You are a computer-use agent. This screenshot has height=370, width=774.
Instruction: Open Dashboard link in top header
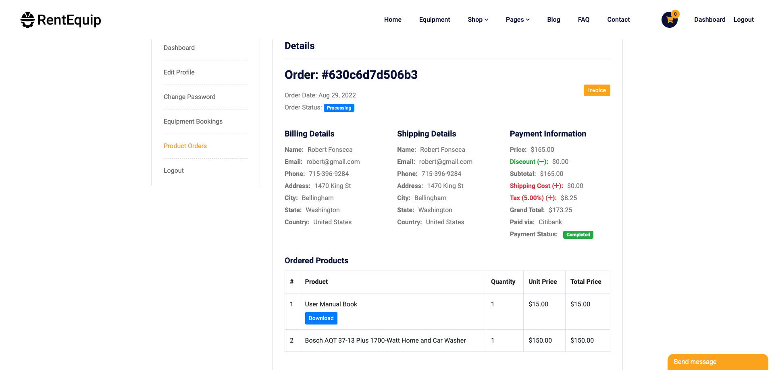pyautogui.click(x=709, y=20)
